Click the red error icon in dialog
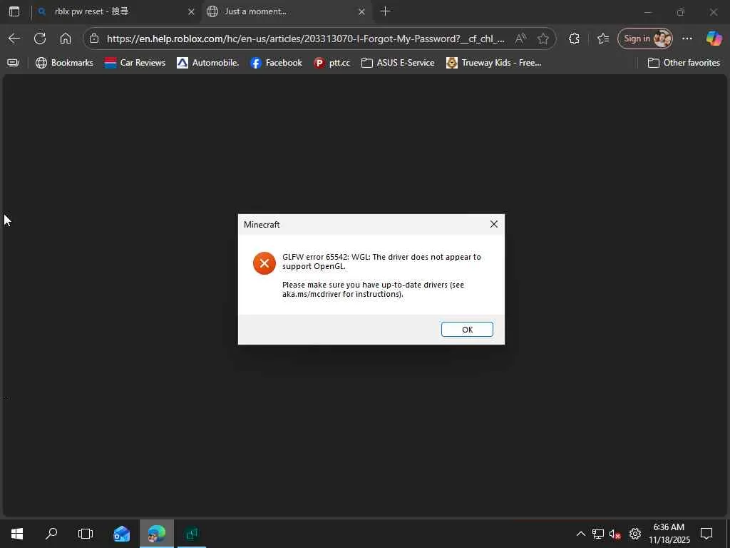Screen dimensions: 730x548 tap(264, 263)
